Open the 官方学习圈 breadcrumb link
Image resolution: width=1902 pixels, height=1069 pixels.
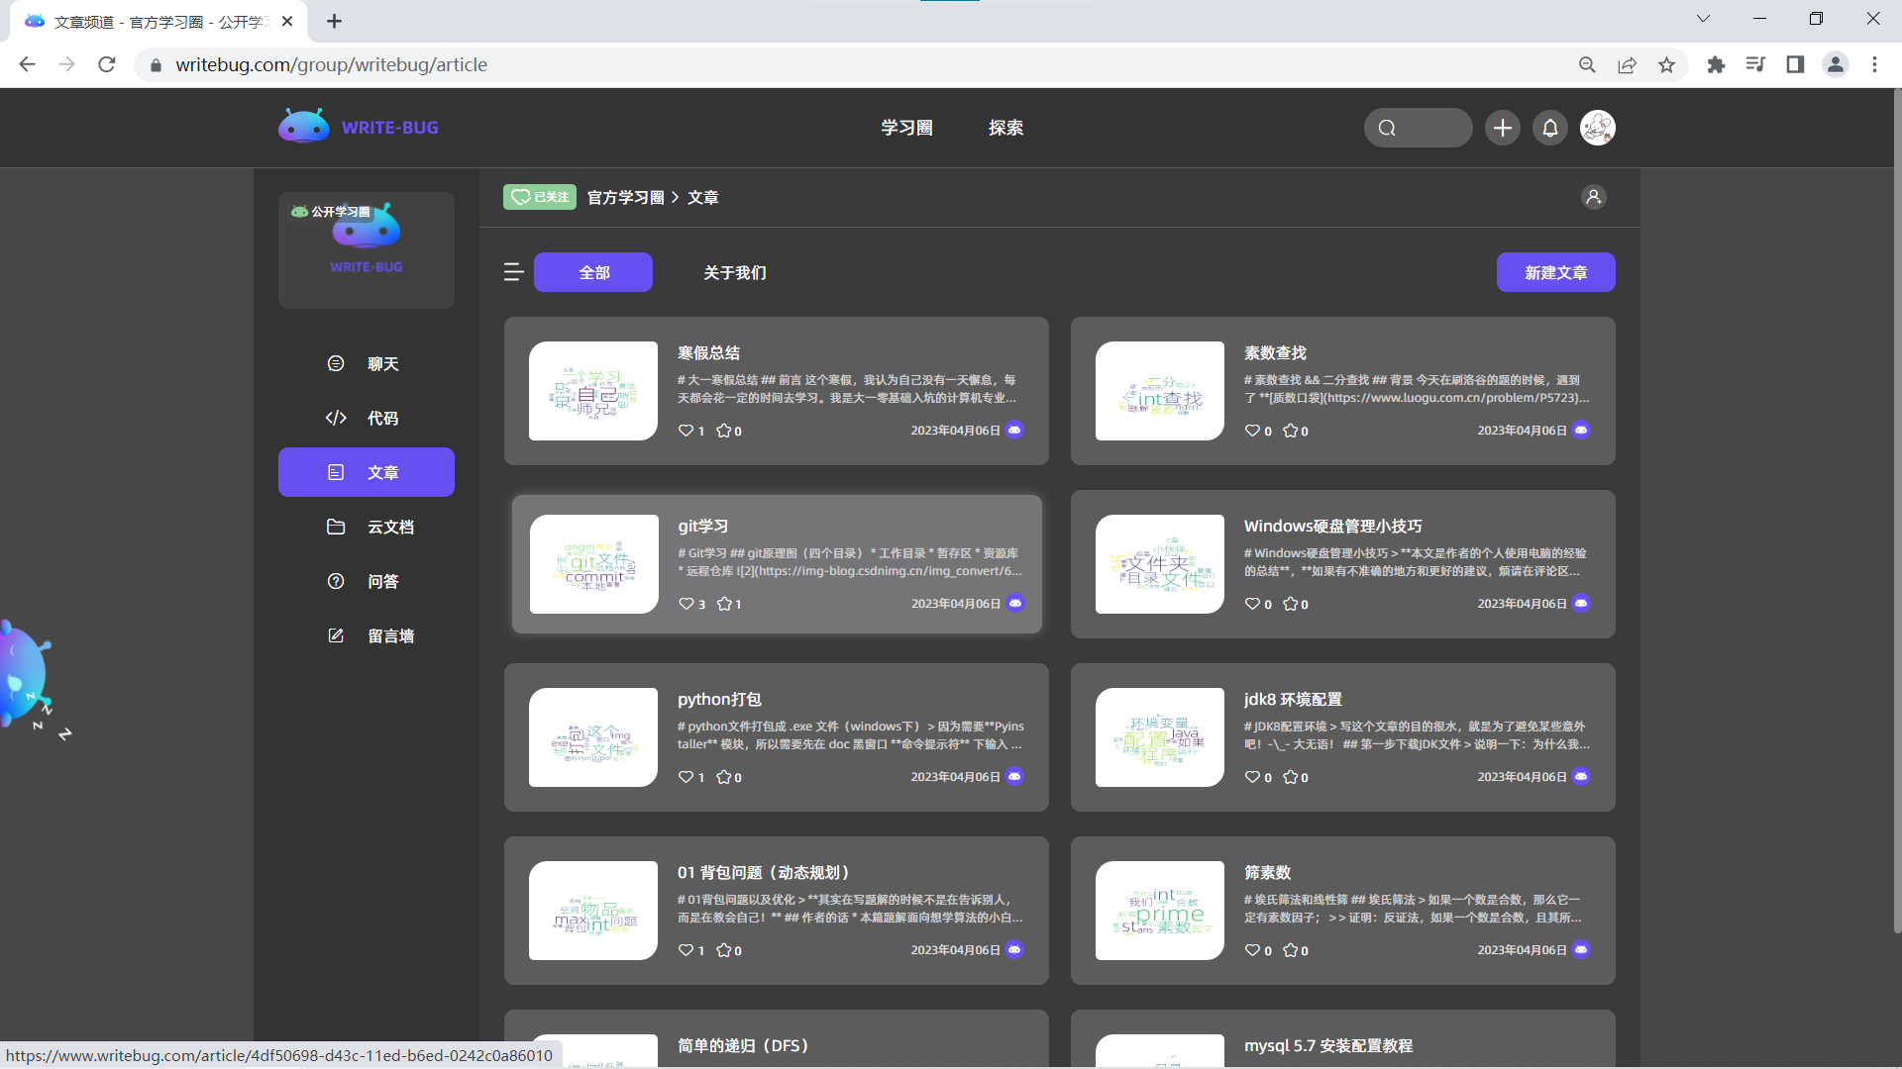pos(625,198)
